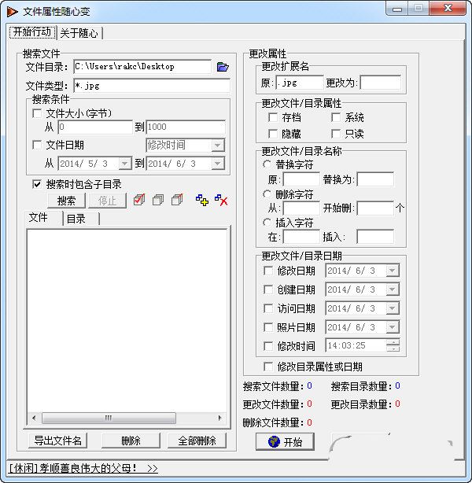This screenshot has height=483, width=472.
Task: Click the add item icon with yellow plus
Action: [x=202, y=201]
